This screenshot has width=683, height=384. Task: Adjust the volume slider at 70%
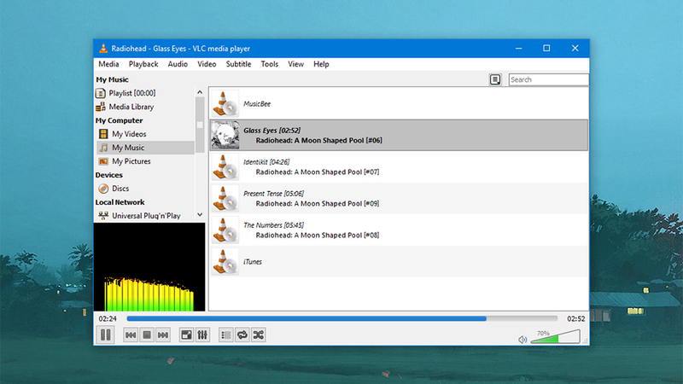tap(556, 336)
